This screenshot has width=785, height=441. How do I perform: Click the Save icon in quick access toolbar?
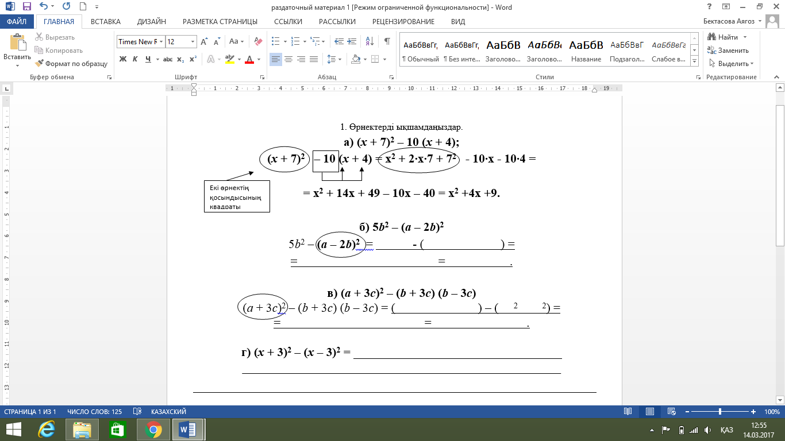click(x=27, y=7)
